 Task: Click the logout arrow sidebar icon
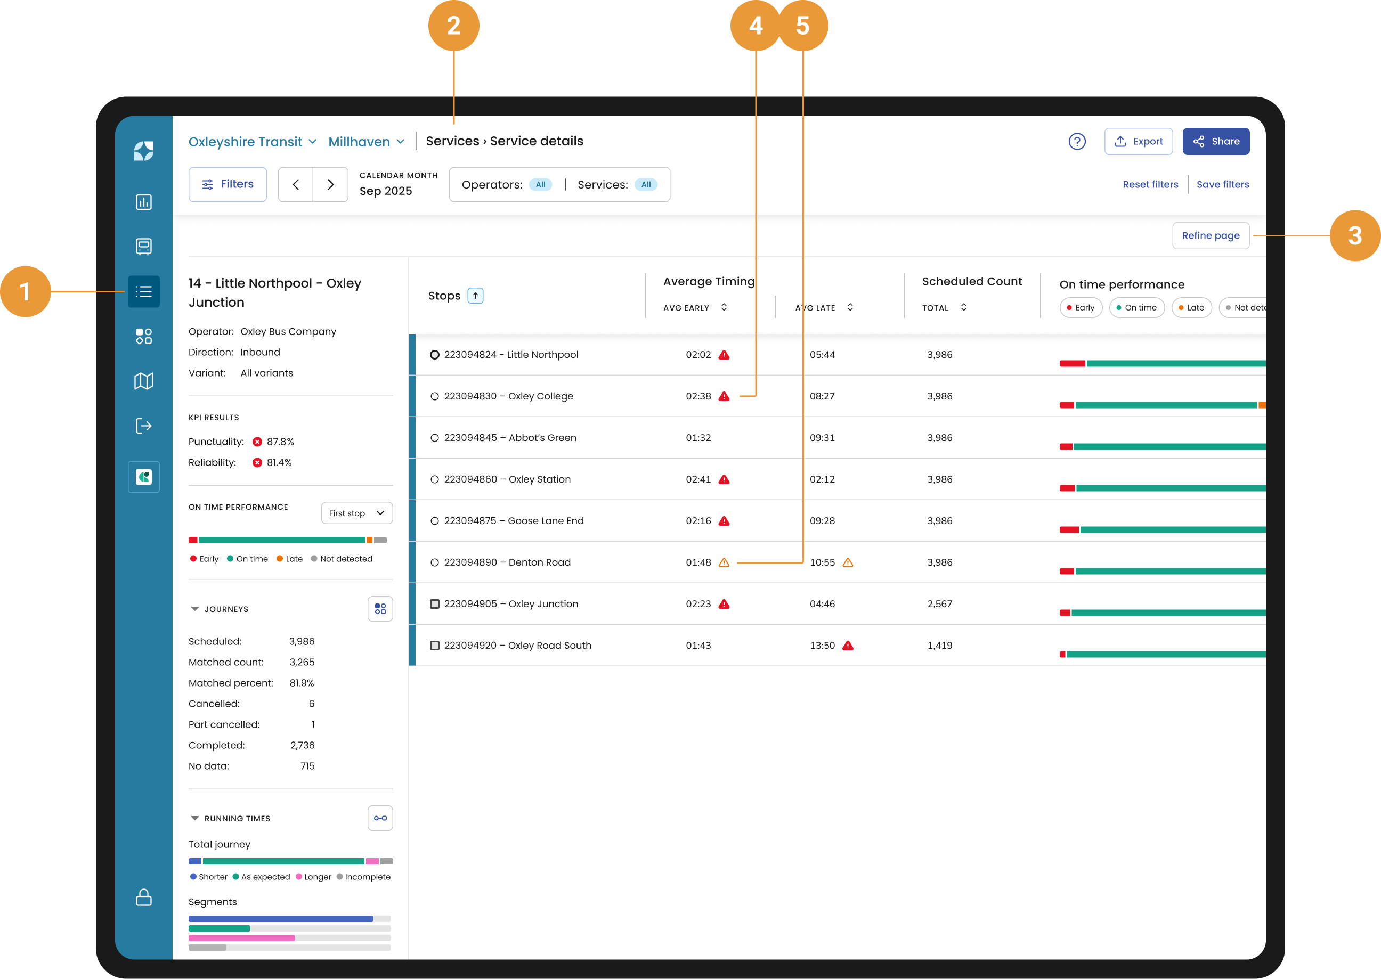point(143,426)
